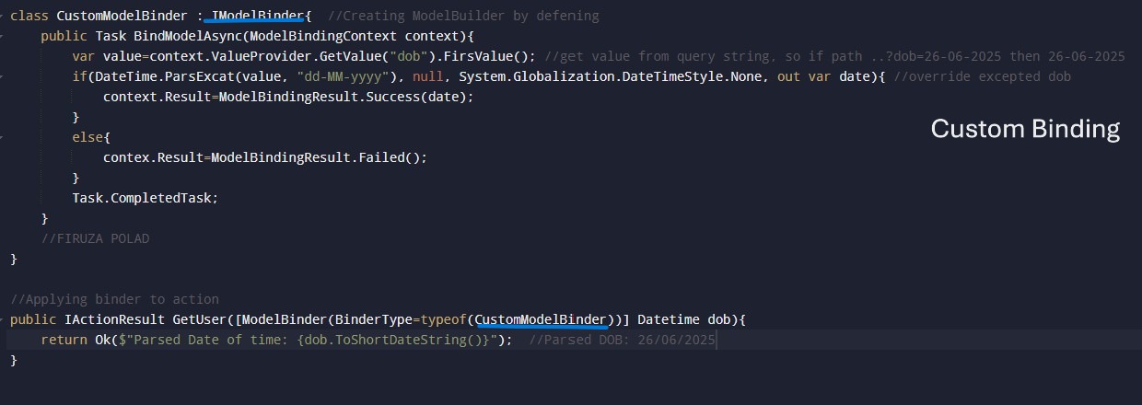Screen dimensions: 1142x405
Task: Place cursor after //Parsed DOB: 26/06/2025 comment
Action: pos(716,340)
